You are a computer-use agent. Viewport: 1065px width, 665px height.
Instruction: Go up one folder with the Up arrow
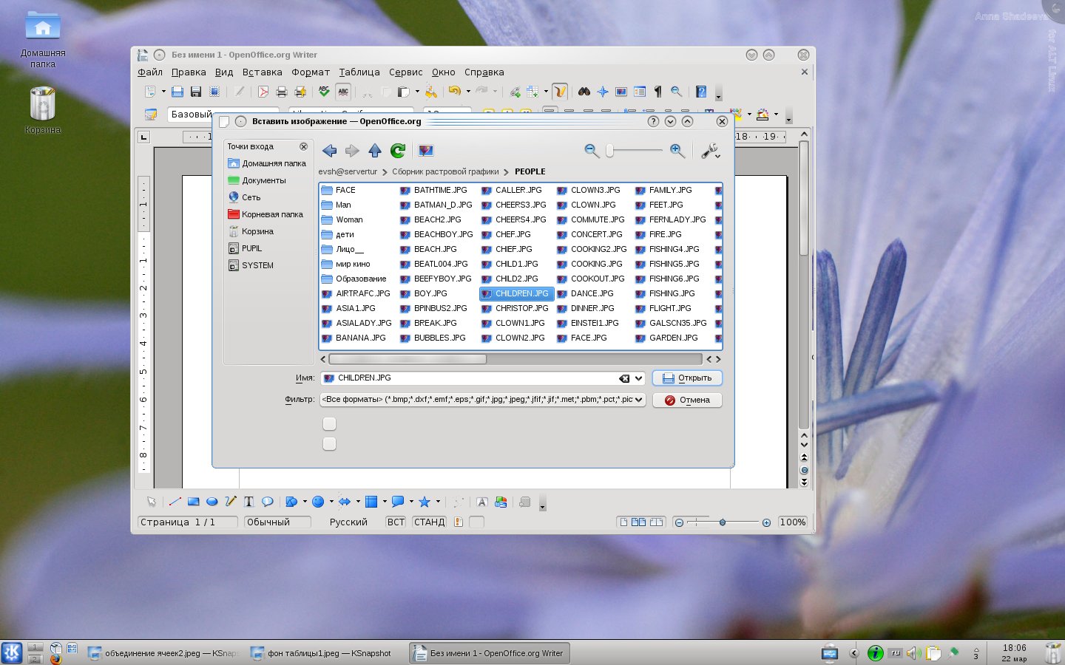(375, 151)
